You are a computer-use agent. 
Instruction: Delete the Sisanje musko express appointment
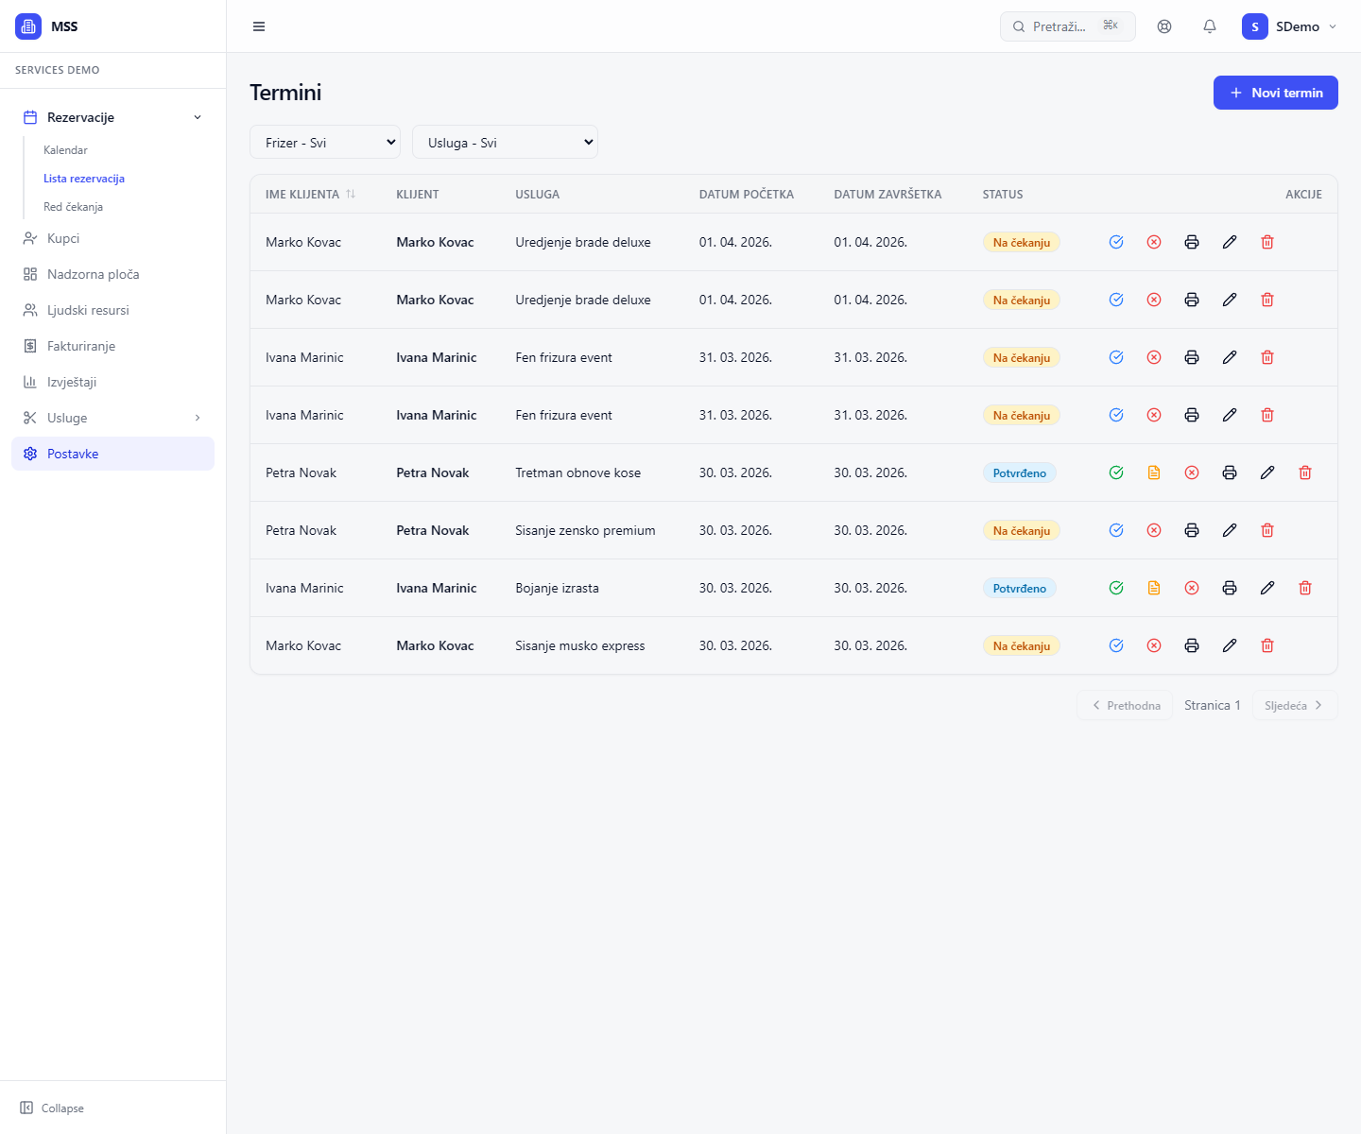pos(1267,645)
